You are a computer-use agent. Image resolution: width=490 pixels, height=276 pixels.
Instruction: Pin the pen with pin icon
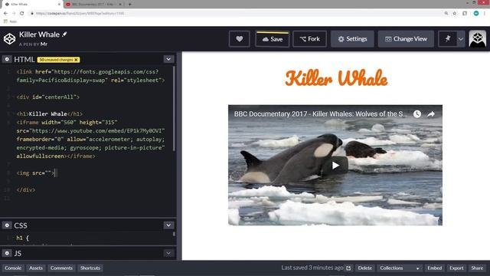tap(447, 39)
